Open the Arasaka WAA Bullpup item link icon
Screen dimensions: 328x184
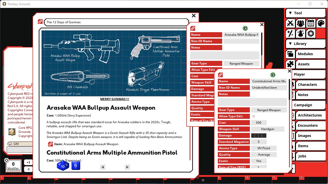(x=50, y=144)
